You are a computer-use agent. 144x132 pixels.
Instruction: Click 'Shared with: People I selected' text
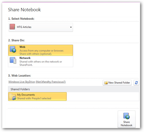point(34,98)
